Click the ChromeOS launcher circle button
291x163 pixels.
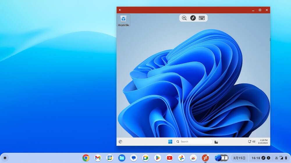5,158
